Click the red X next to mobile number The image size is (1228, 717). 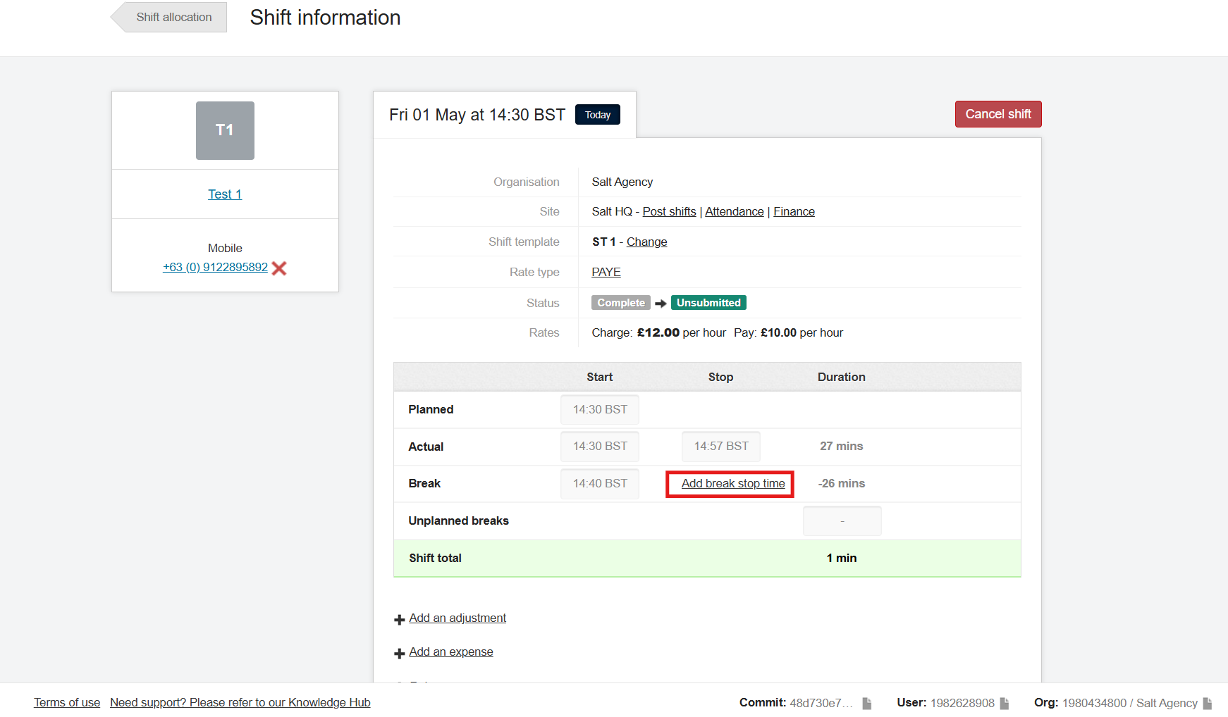pyautogui.click(x=279, y=268)
